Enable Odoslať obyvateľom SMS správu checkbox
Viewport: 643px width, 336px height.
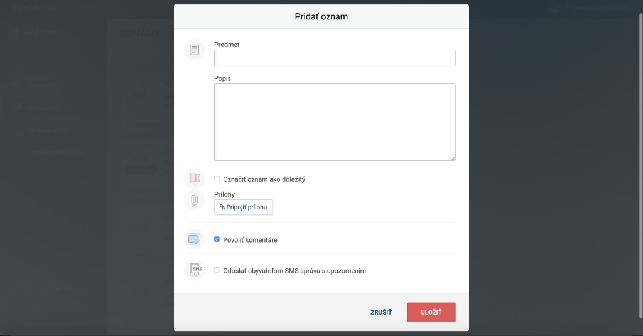point(217,270)
